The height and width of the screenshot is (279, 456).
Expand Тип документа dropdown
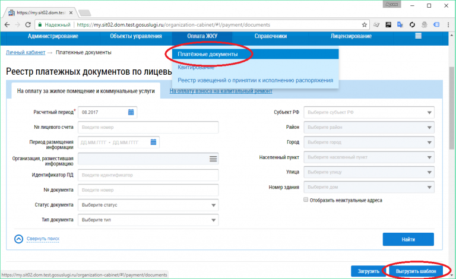[x=213, y=220]
